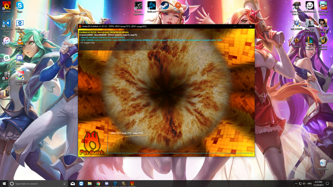333x187 pixels.
Task: Open the Wallpaper Engine shortcut
Action: [20, 26]
